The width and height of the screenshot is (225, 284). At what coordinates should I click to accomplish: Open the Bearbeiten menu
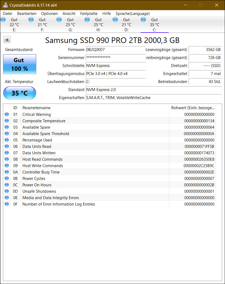(27, 14)
